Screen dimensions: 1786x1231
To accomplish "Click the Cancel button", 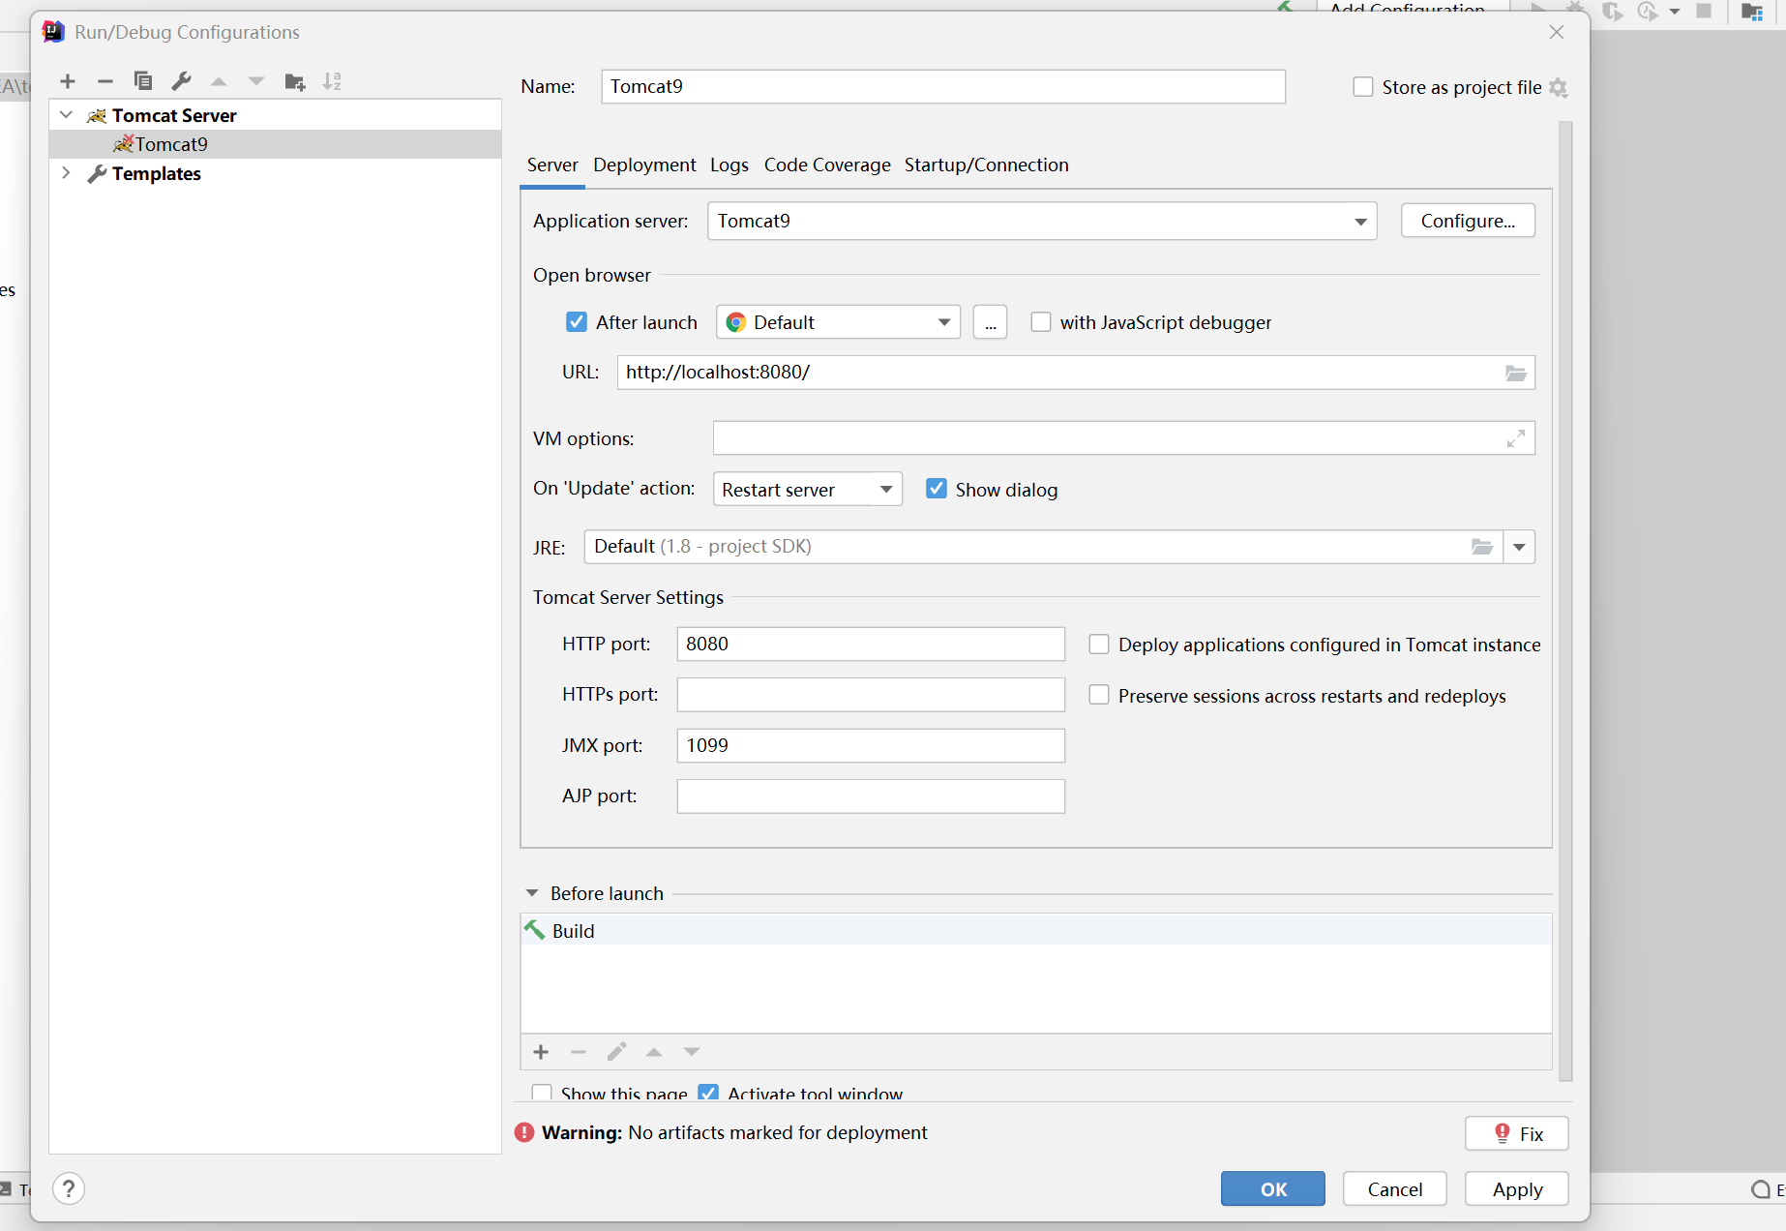I will tap(1395, 1188).
